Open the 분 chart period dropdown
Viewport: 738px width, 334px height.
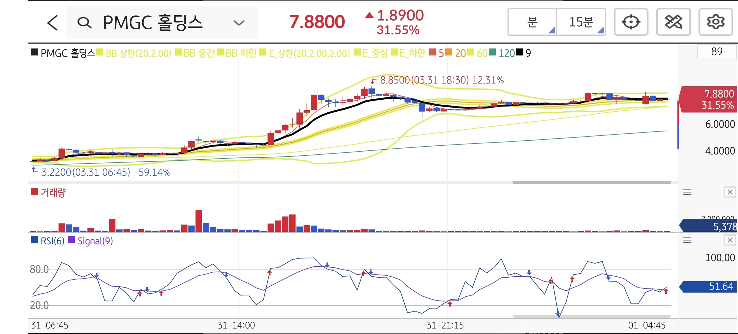pyautogui.click(x=532, y=22)
